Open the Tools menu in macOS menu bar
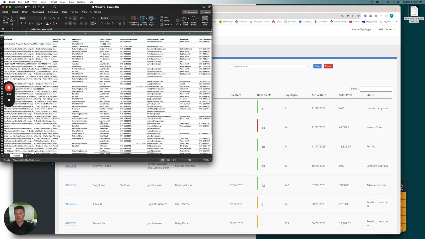The image size is (425, 239). pos(63,2)
